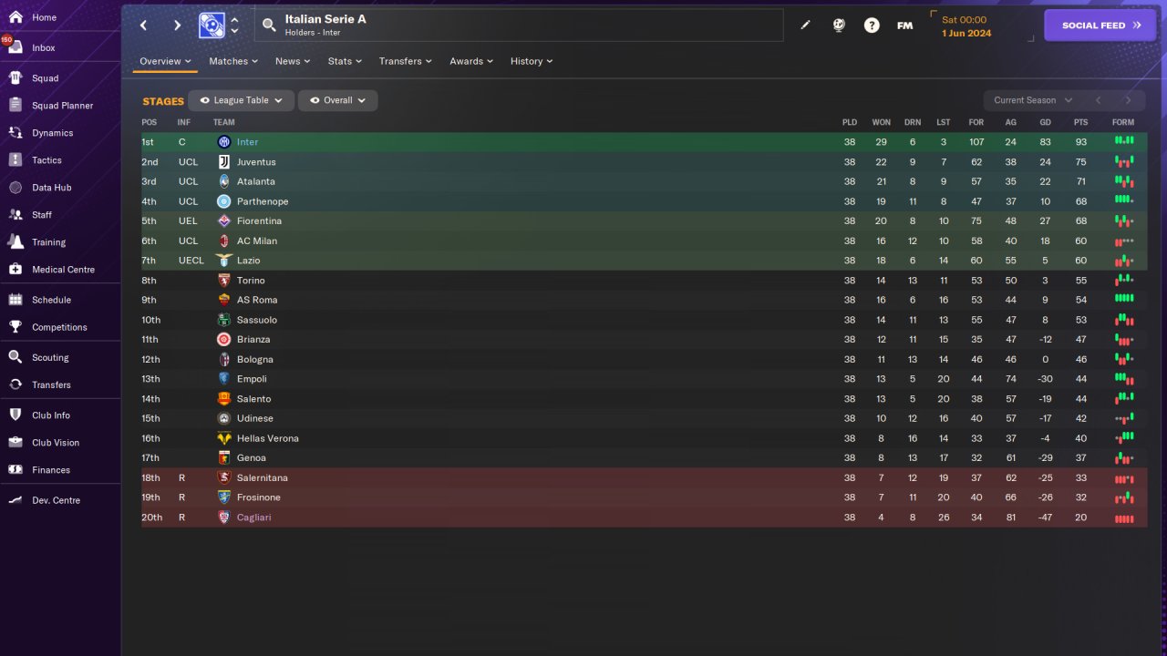Screen dimensions: 1167x656
Task: Toggle the Overall view filter
Action: (337, 100)
